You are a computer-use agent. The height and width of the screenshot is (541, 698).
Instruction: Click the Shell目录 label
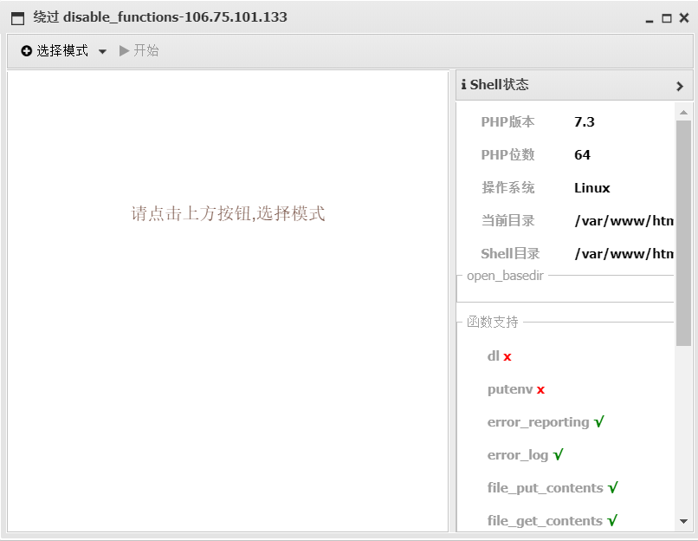[x=510, y=253]
